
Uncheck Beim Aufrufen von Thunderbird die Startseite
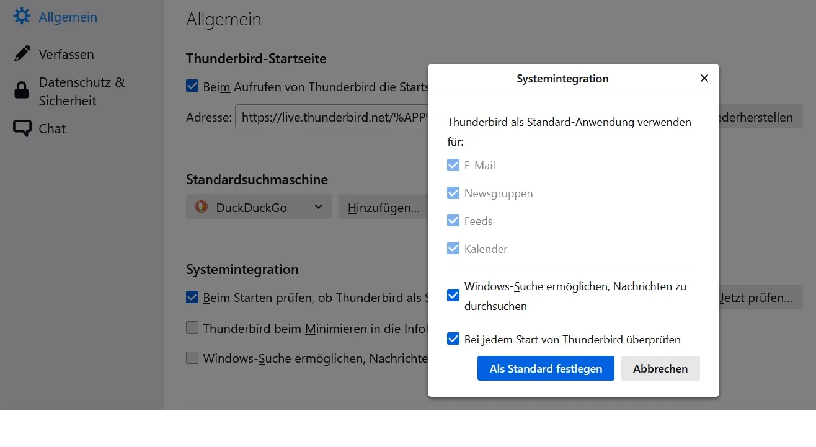[x=192, y=86]
